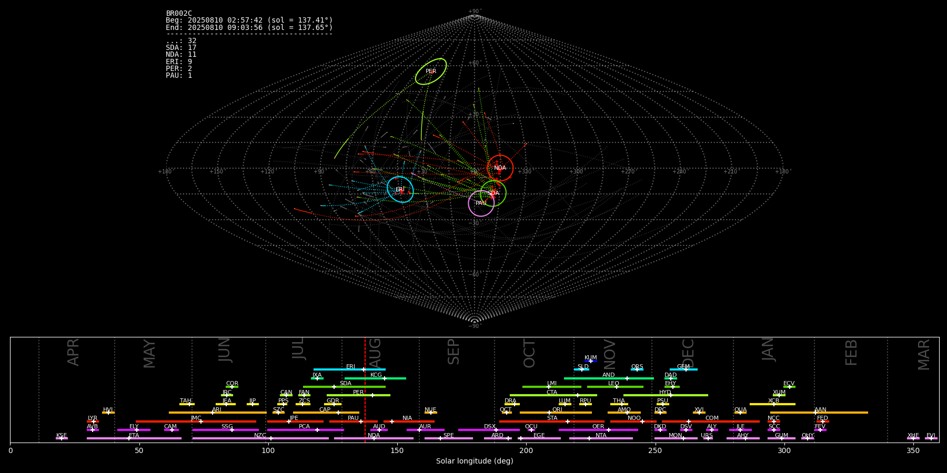Click the LMI shower label in timeline
This screenshot has height=473, width=947.
click(x=551, y=384)
